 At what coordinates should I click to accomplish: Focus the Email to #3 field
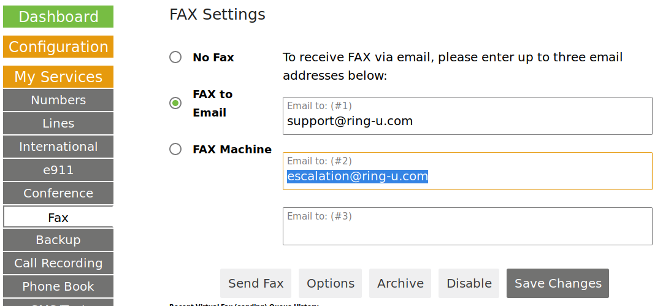coord(467,226)
